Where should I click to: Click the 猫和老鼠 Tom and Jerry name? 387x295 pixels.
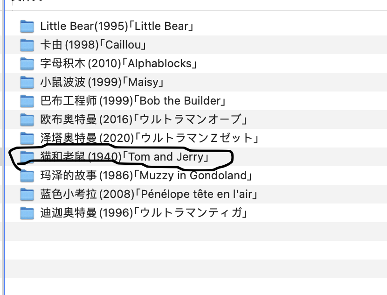point(124,157)
